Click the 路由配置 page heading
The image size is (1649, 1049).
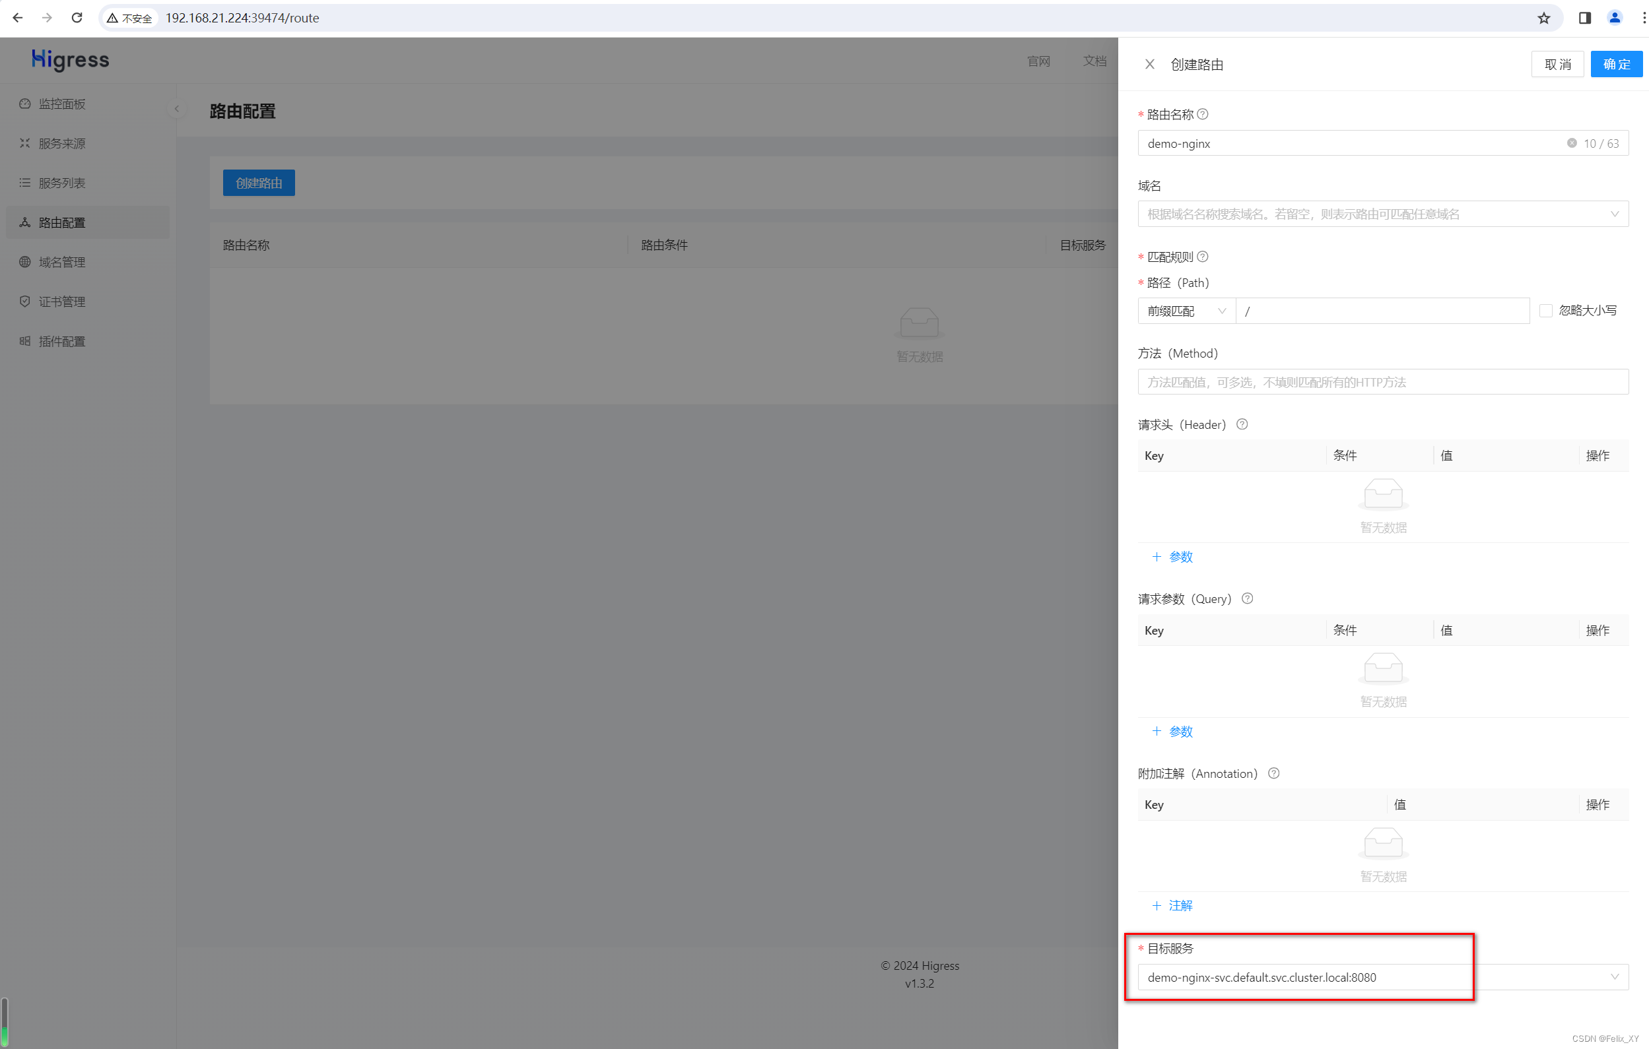point(242,111)
